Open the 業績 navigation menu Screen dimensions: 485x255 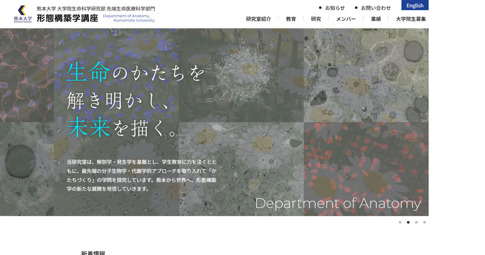click(375, 19)
